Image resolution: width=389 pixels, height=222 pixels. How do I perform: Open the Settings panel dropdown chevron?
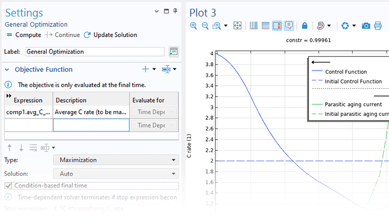(x=157, y=12)
